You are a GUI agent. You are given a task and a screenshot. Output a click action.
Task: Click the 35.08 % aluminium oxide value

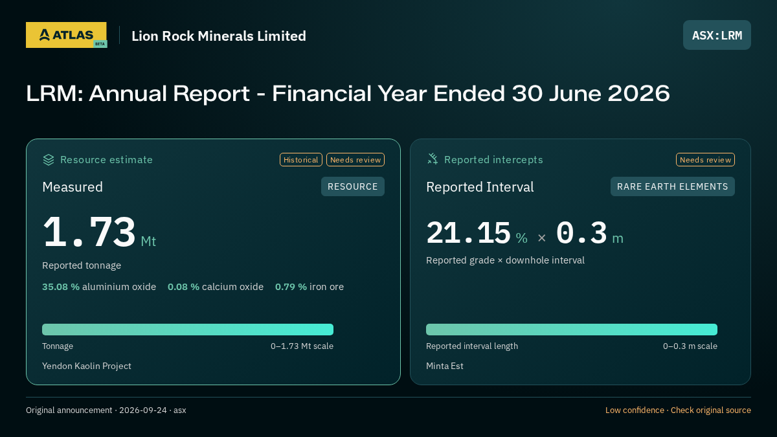click(99, 287)
